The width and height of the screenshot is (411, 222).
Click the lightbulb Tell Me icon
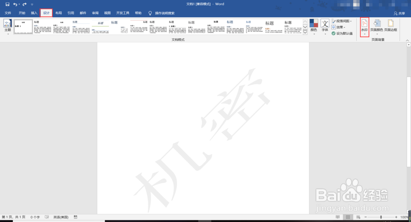point(150,13)
